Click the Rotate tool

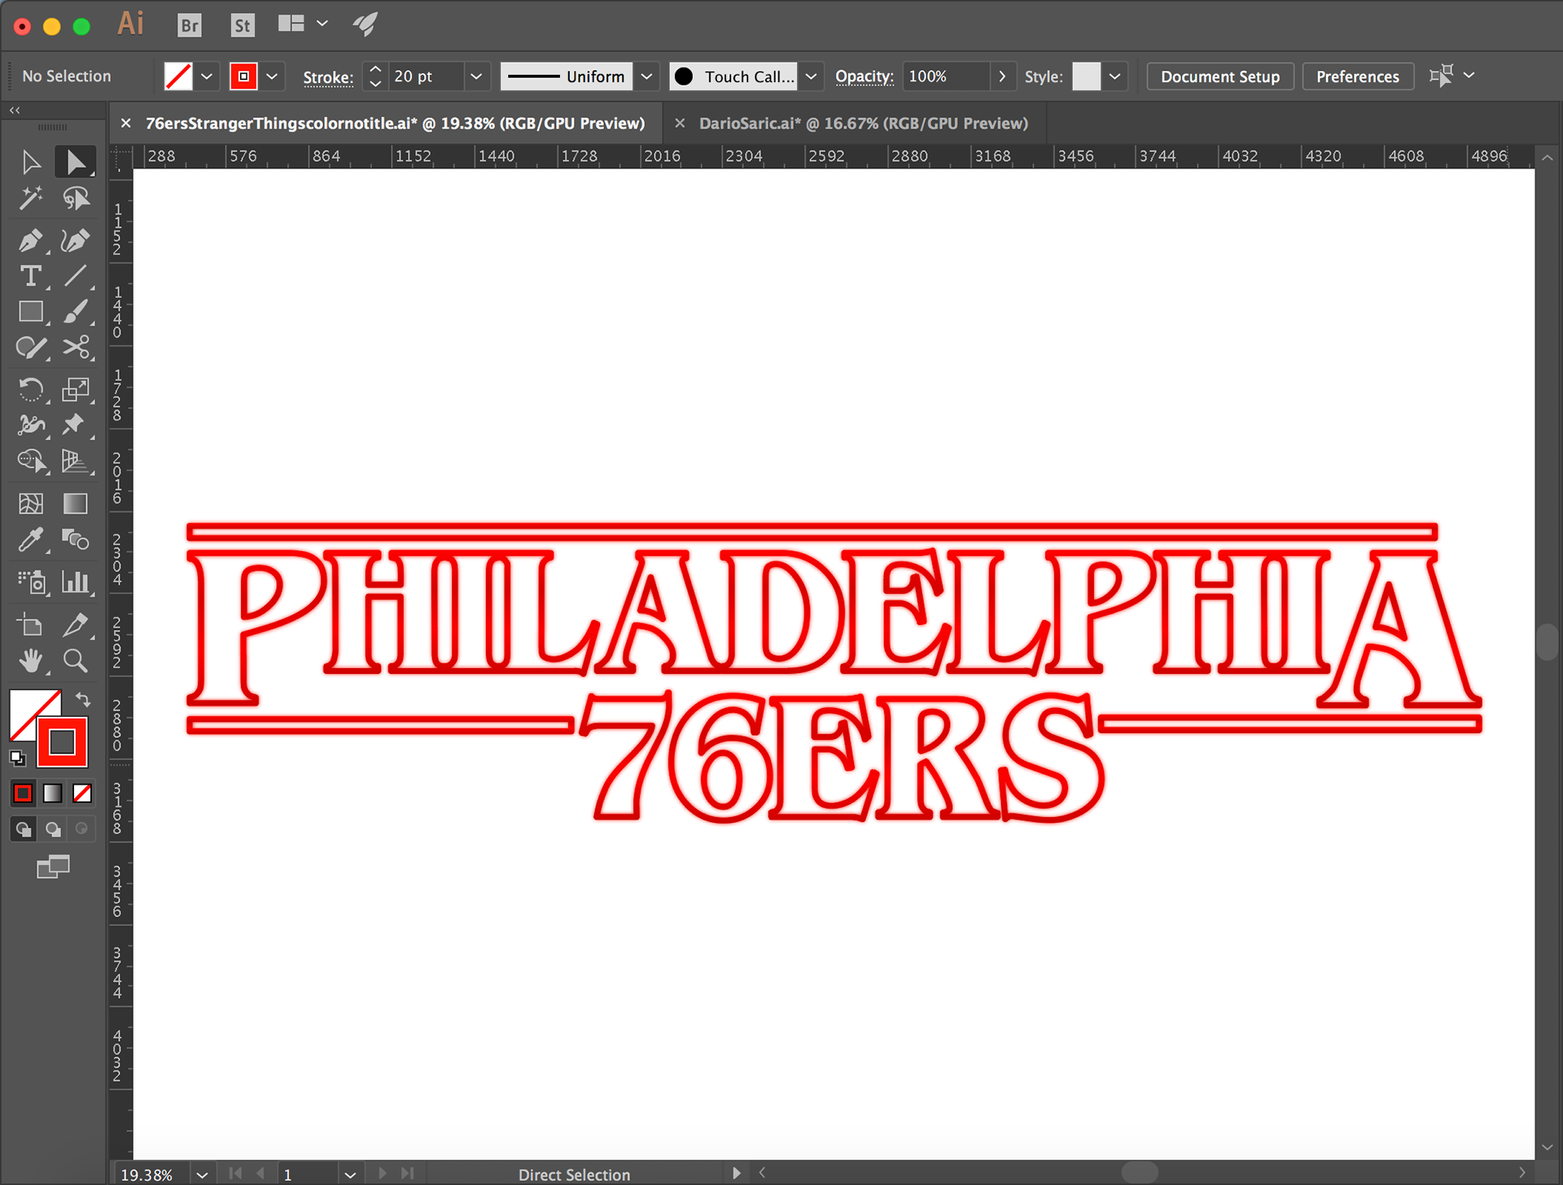(x=30, y=389)
